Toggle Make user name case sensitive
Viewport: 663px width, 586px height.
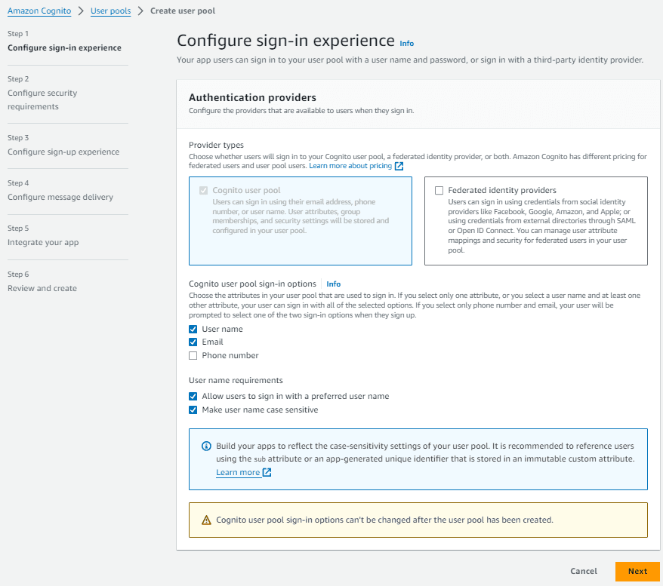193,410
